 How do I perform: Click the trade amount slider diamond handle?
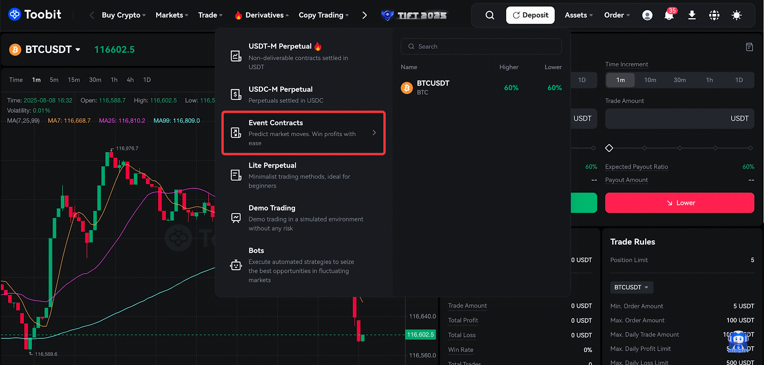pyautogui.click(x=609, y=148)
